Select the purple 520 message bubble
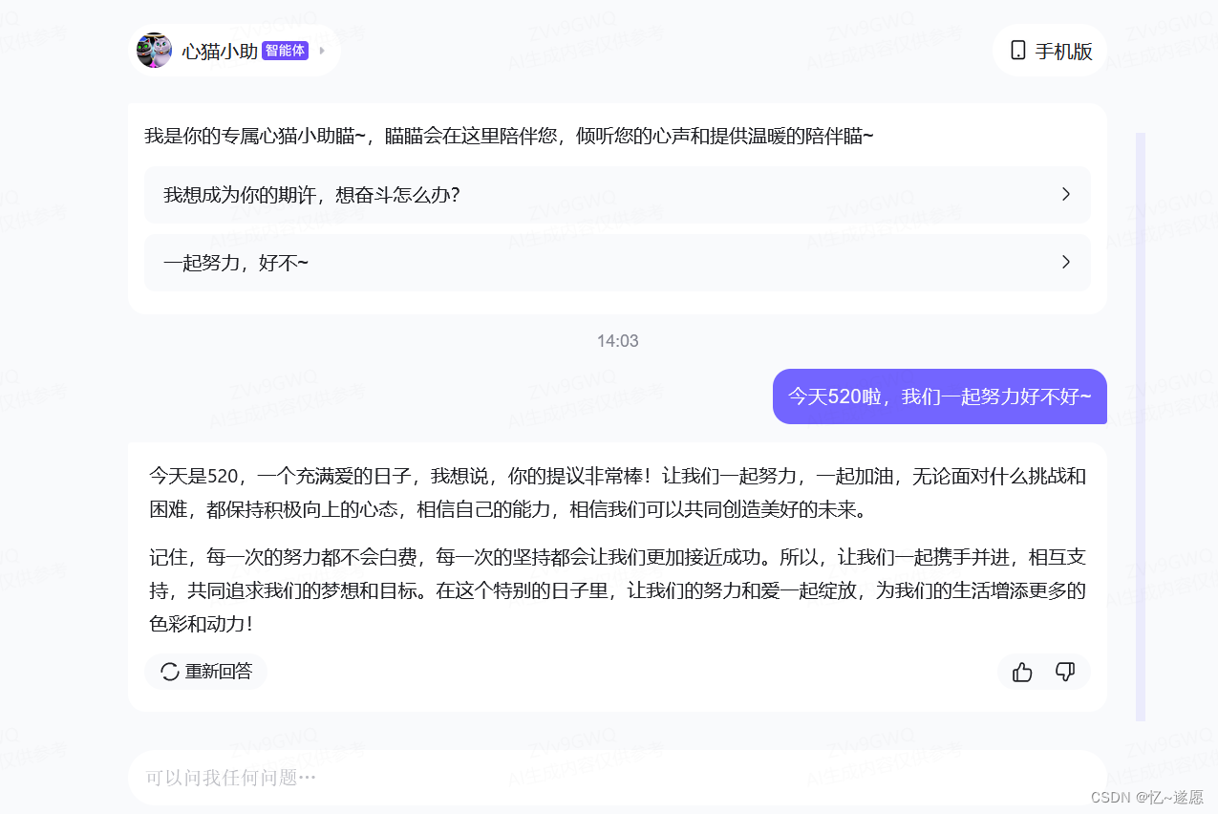 [x=939, y=396]
